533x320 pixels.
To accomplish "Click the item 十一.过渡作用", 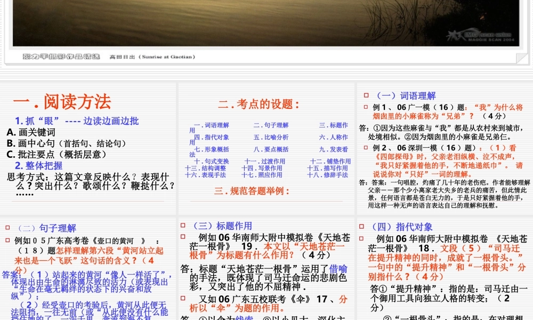I will coord(265,161).
